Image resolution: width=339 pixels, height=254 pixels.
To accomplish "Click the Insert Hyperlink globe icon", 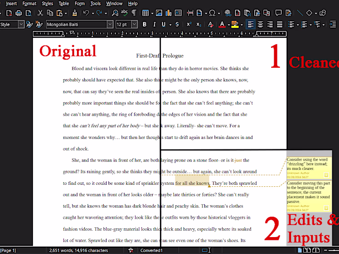I will point(228,13).
